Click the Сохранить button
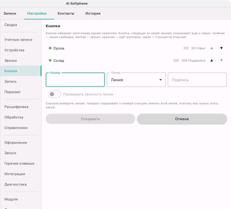Image resolution: width=231 pixels, height=209 pixels. pyautogui.click(x=90, y=119)
